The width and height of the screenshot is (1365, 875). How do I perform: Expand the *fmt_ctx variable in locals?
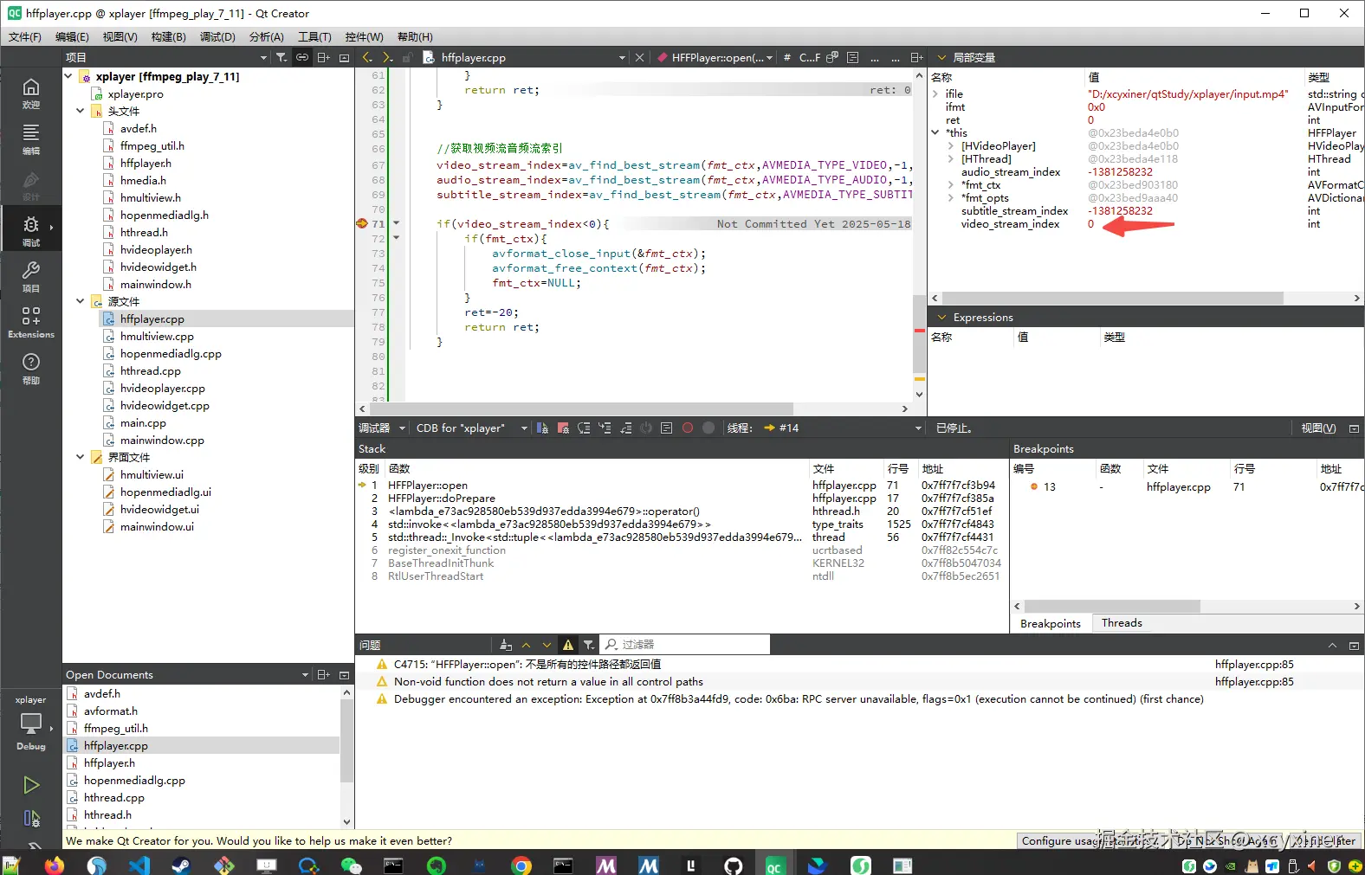point(951,185)
